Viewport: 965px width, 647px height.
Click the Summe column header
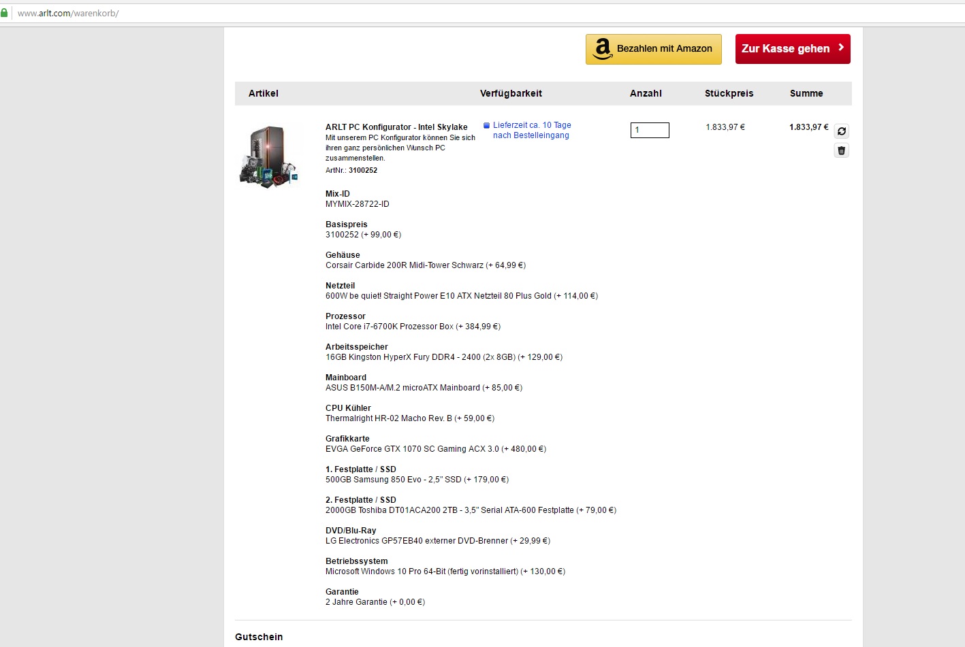point(806,93)
